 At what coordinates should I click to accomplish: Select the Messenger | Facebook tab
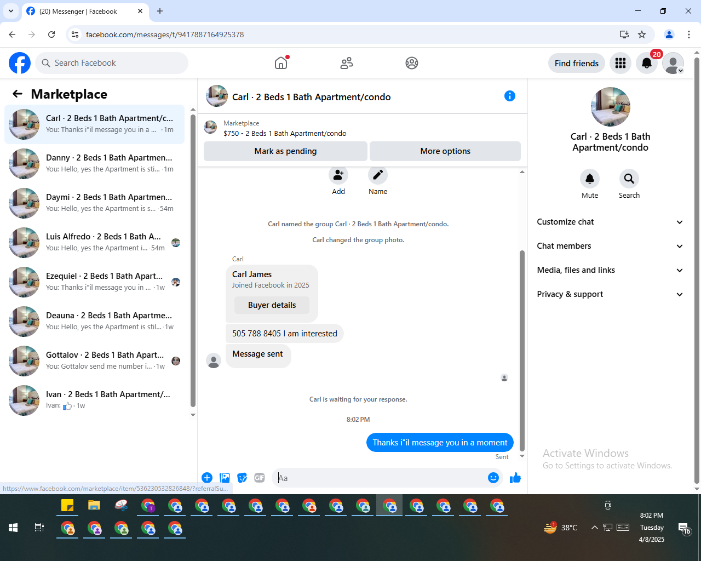85,11
